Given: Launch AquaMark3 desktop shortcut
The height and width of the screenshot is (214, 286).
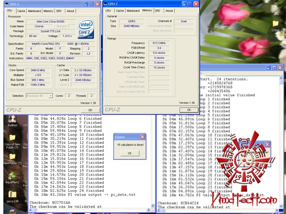Looking at the screenshot, I should click(13, 178).
